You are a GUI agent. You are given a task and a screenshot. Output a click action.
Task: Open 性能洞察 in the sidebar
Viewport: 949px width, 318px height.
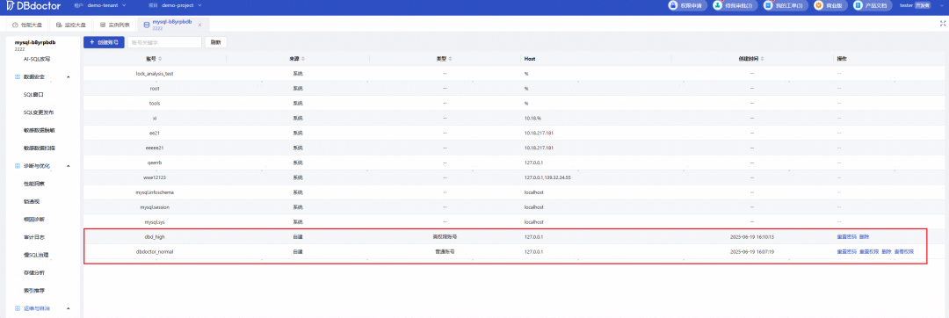pos(34,184)
